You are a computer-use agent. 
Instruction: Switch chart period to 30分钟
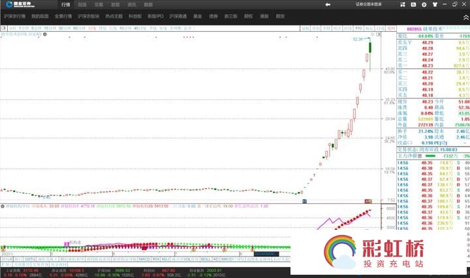(64, 28)
